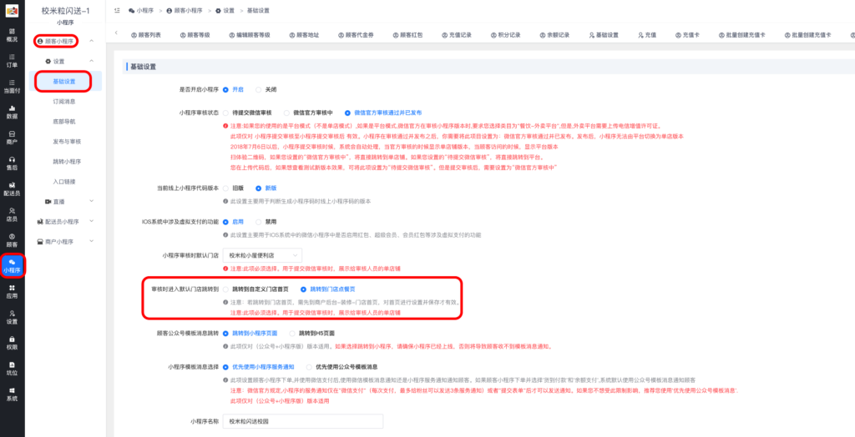Open 入口链接 in the secondary menu
Viewport: 855px width, 437px height.
63,182
